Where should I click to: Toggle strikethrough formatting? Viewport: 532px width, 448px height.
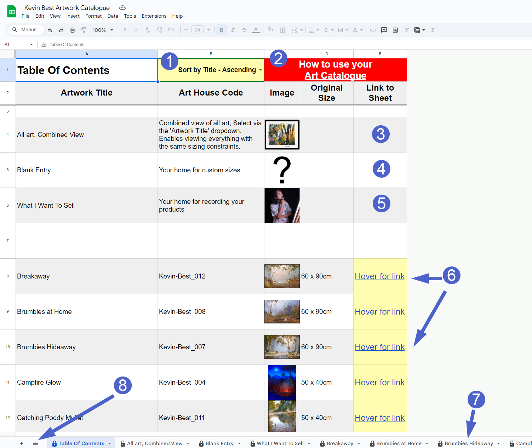click(x=244, y=30)
